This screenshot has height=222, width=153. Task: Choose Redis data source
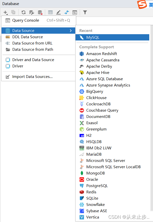pyautogui.click(x=112, y=192)
